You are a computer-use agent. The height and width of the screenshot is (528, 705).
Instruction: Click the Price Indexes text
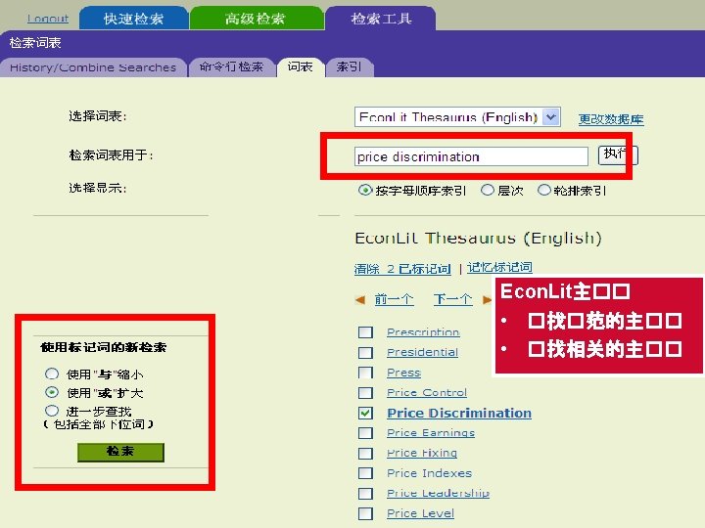[x=430, y=473]
